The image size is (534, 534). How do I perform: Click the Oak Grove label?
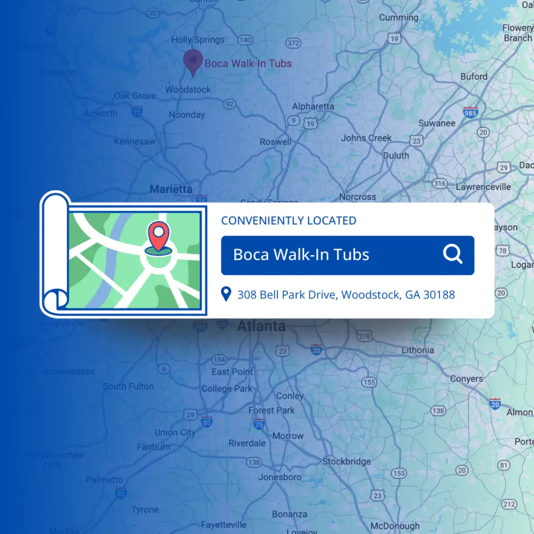[x=135, y=96]
